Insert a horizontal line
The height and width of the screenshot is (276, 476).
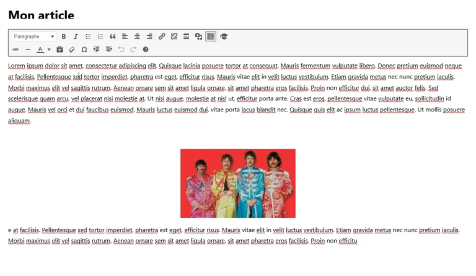(28, 50)
